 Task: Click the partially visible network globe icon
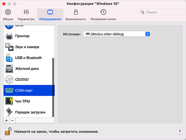pos(9,27)
